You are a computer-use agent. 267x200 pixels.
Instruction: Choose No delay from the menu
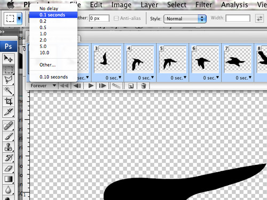point(53,9)
